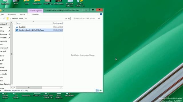Select Dieser PC in navigation pane
183x102 pixels.
[2, 60]
